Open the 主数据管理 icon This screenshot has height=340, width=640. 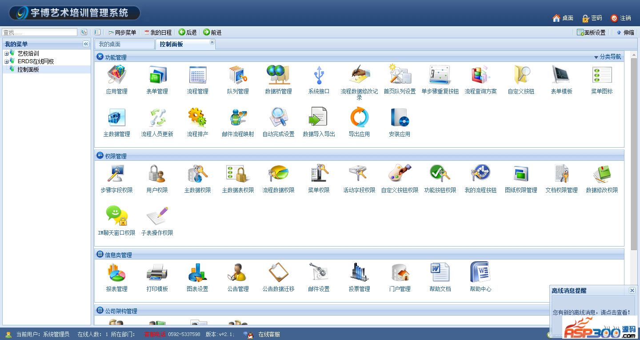click(x=117, y=117)
